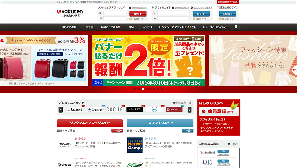
Task: Open the はじめての方 menu item
Action: (x=69, y=27)
